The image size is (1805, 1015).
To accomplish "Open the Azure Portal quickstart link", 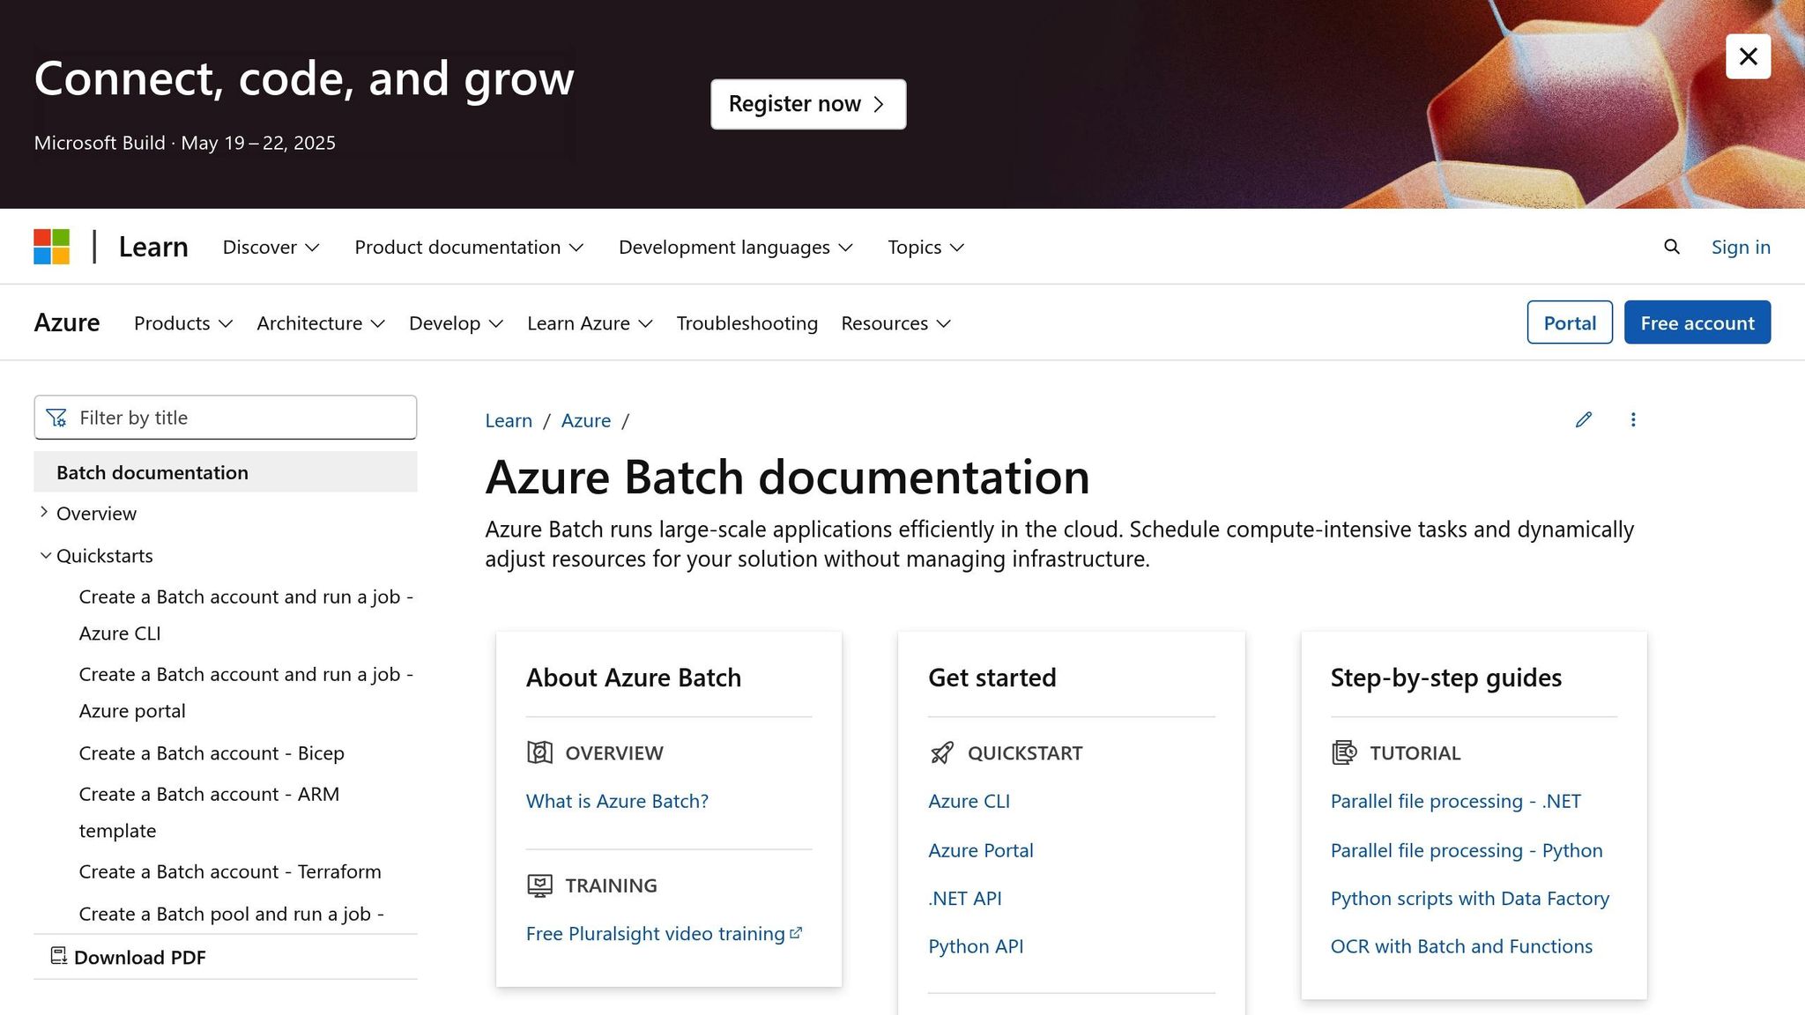I will [x=981, y=850].
